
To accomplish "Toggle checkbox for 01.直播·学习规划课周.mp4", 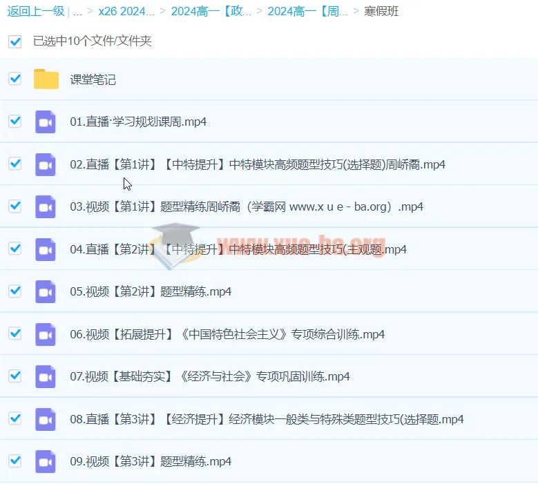I will point(15,121).
